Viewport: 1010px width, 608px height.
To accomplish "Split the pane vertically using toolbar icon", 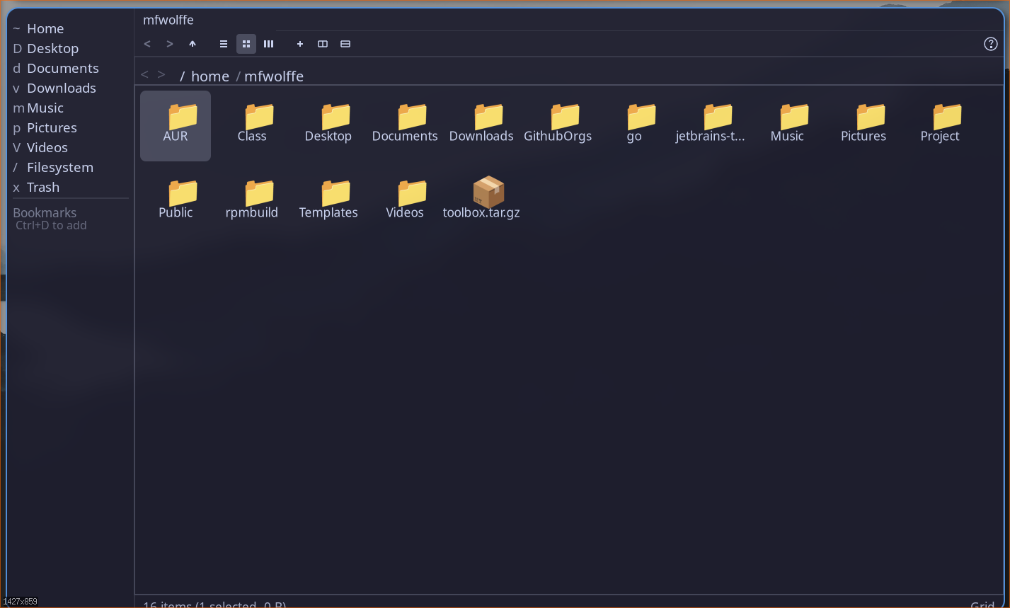I will pos(323,44).
